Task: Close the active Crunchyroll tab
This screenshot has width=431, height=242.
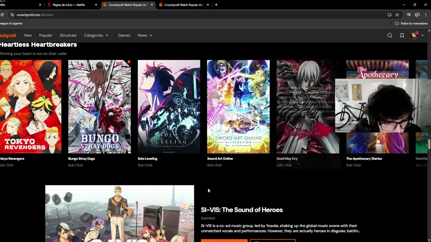Action: (x=152, y=5)
